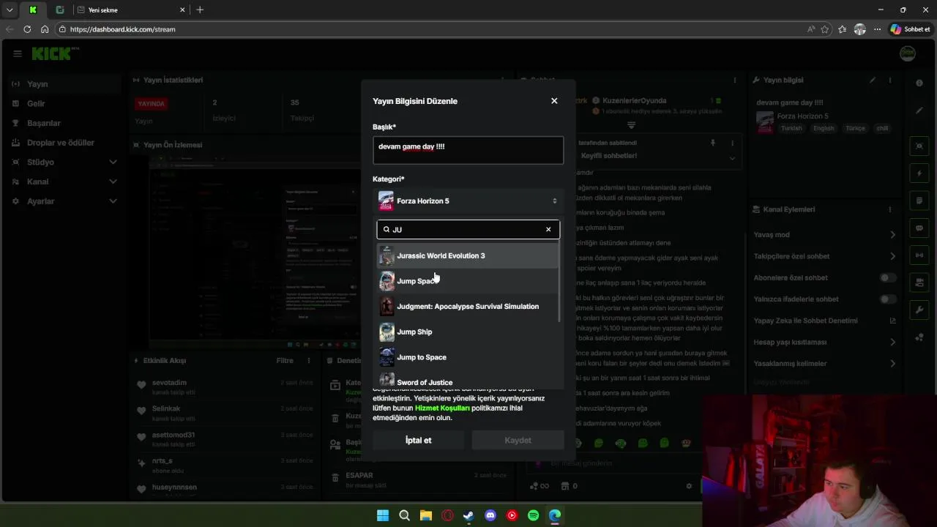Select Jump Ship category

(468, 332)
